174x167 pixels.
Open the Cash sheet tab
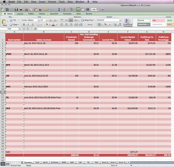(37, 162)
